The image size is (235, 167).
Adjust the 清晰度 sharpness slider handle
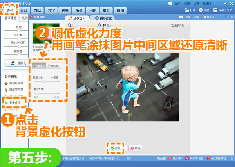coord(18,55)
